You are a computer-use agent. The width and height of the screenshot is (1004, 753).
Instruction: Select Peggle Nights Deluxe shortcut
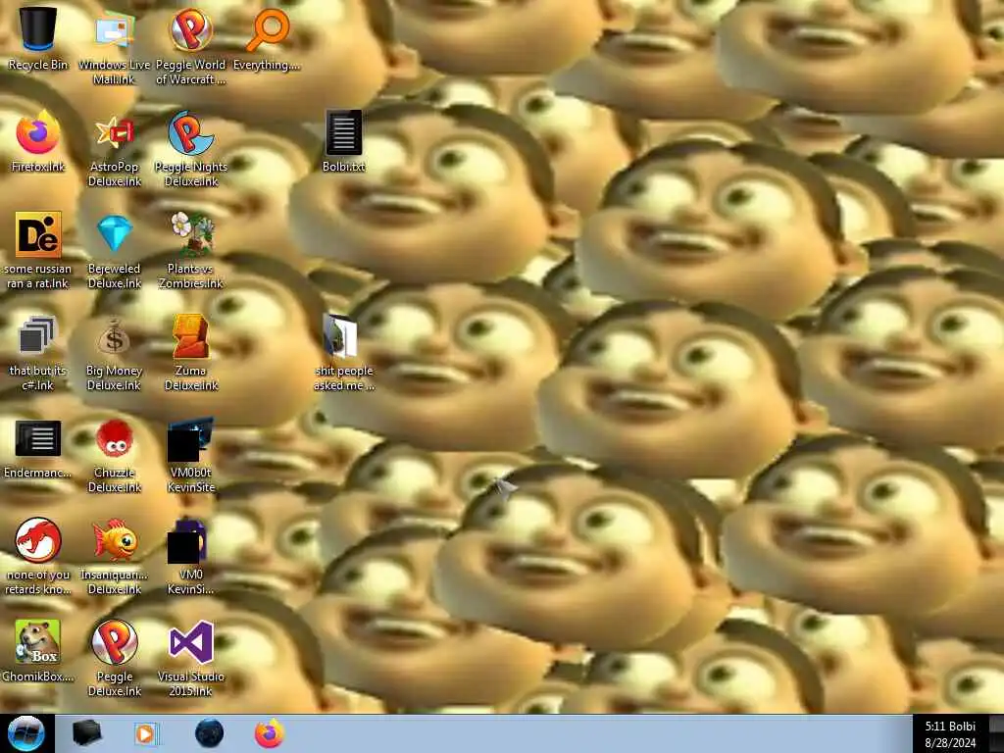[x=191, y=149]
